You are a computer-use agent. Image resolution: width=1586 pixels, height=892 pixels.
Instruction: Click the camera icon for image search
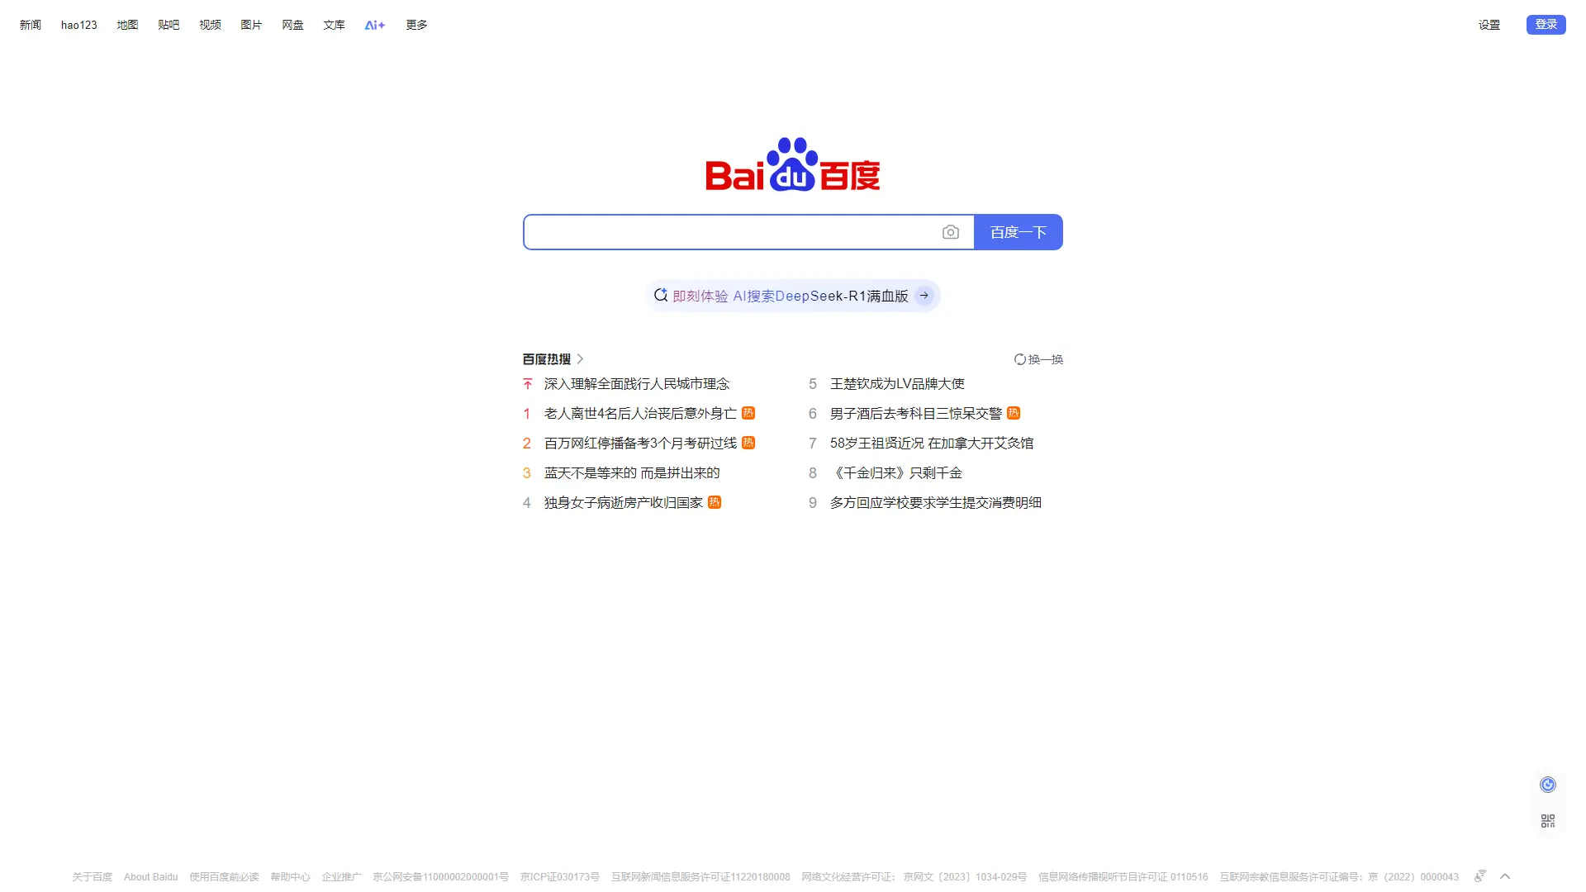(951, 232)
